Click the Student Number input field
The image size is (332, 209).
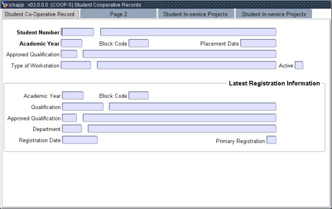click(x=77, y=32)
